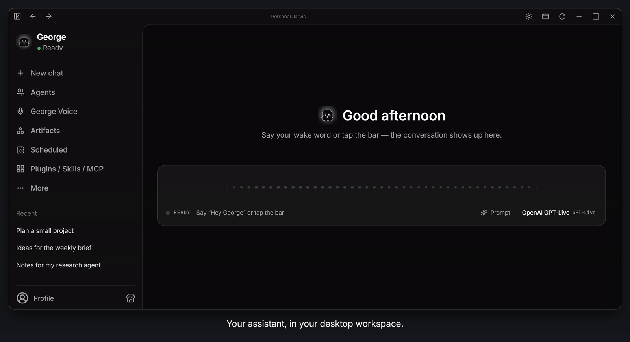Go back with the left arrow
The height and width of the screenshot is (342, 630).
pos(33,16)
